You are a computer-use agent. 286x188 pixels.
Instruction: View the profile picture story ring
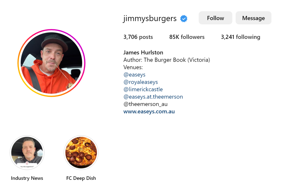click(x=51, y=63)
